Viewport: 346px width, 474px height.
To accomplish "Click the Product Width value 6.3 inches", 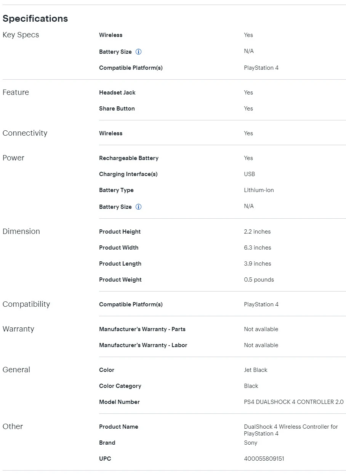I will pos(258,248).
